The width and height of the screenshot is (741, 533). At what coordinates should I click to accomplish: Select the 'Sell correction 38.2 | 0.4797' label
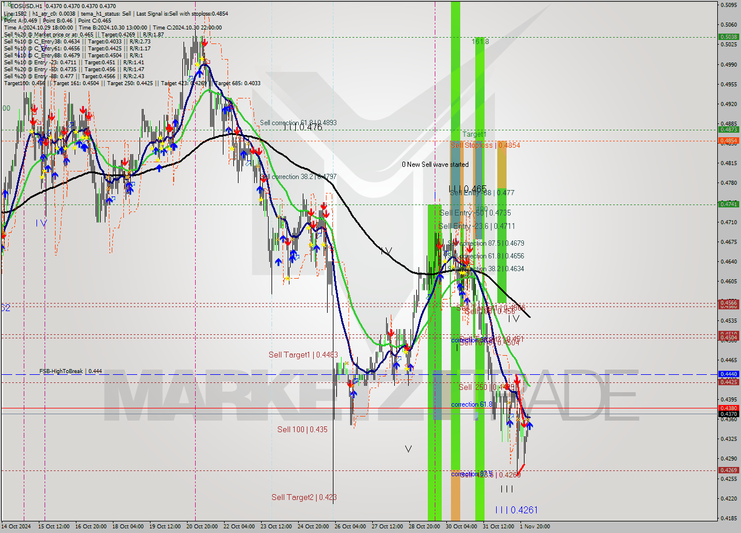point(298,177)
